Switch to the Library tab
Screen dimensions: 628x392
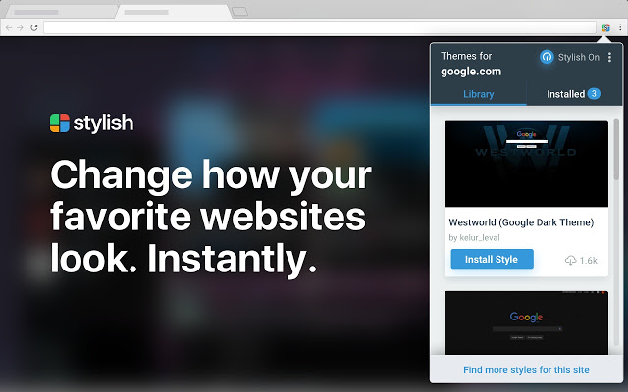(479, 94)
